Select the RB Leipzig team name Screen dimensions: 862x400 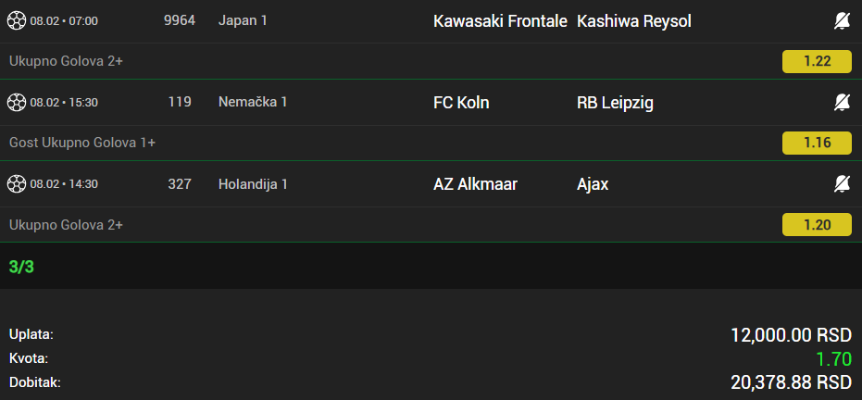(x=615, y=102)
